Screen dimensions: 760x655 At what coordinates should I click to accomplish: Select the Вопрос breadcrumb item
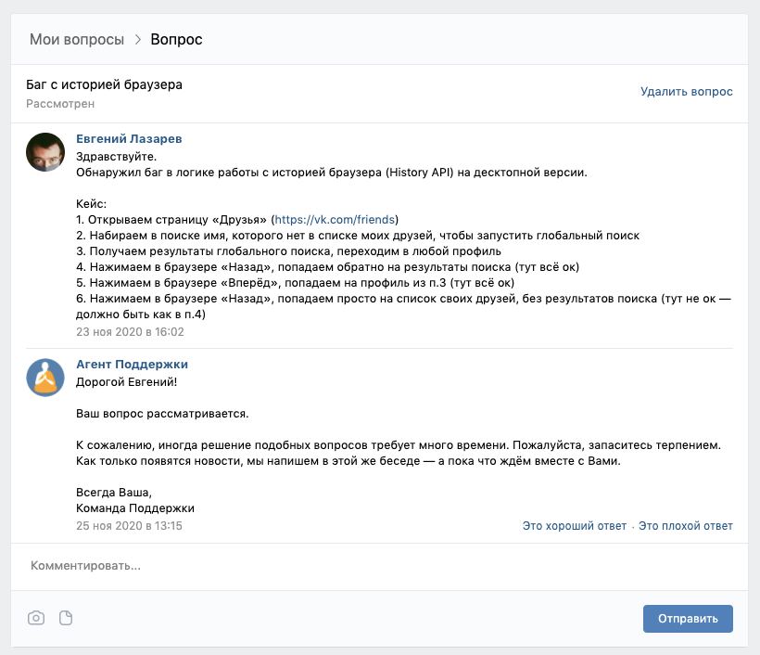pos(176,39)
